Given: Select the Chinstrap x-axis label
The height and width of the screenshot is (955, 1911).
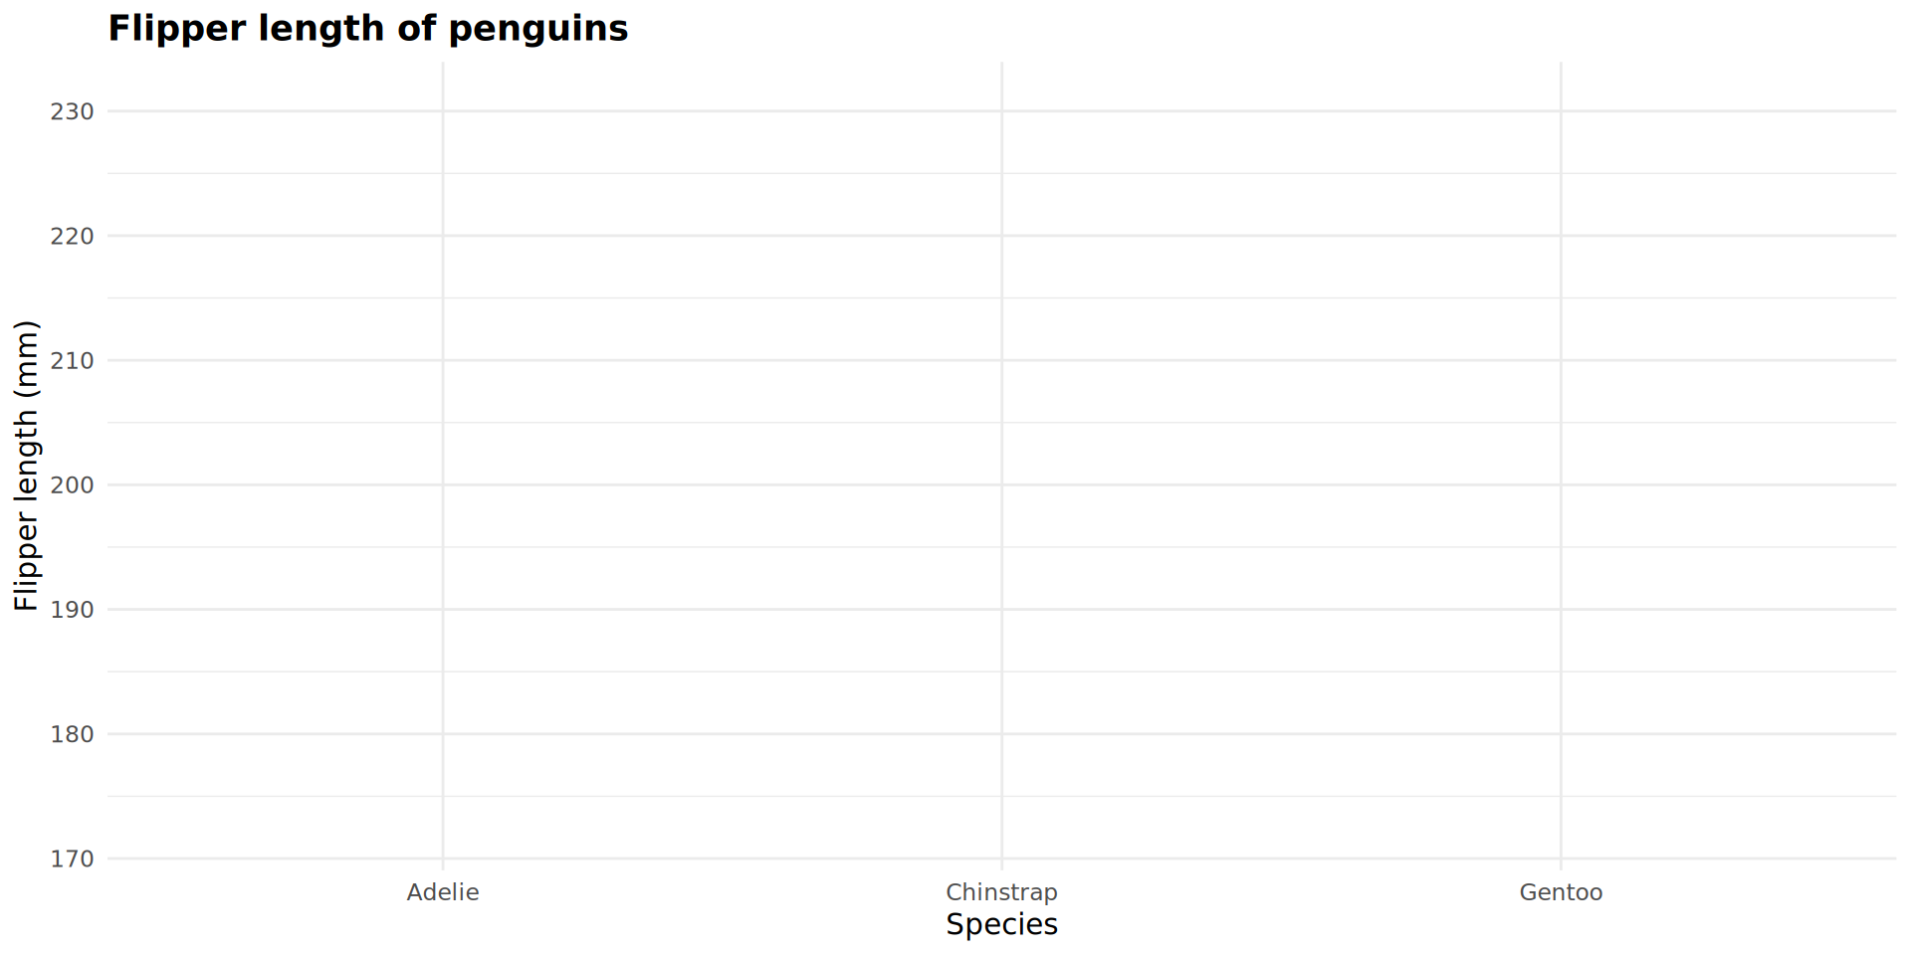Looking at the screenshot, I should pyautogui.click(x=1001, y=892).
